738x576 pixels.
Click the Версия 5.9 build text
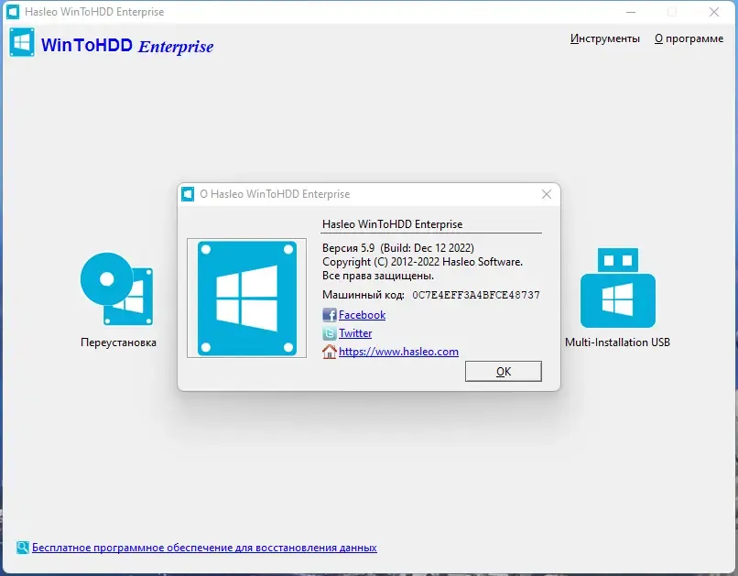coord(398,248)
